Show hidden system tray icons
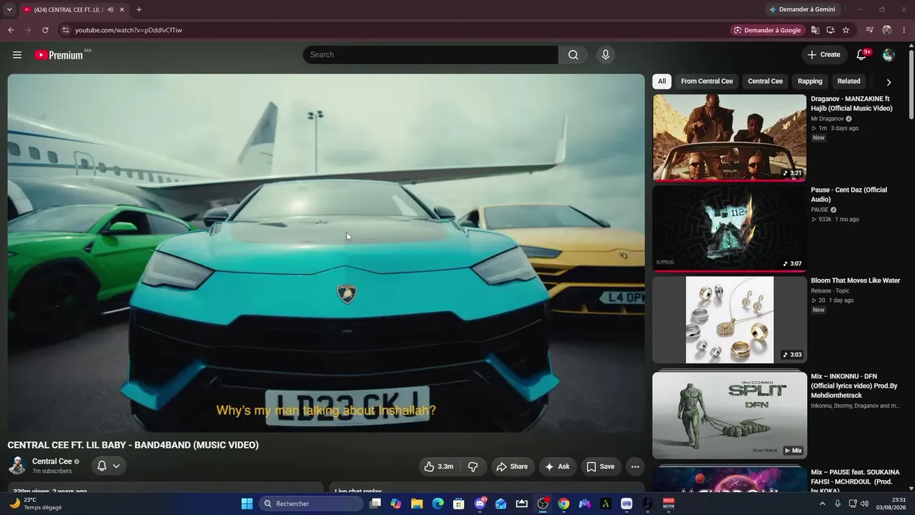Viewport: 915px width, 515px height. tap(822, 504)
